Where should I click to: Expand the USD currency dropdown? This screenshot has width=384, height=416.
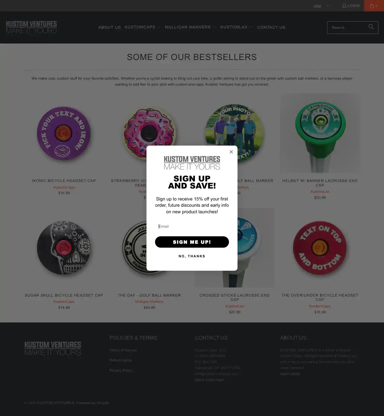[322, 6]
